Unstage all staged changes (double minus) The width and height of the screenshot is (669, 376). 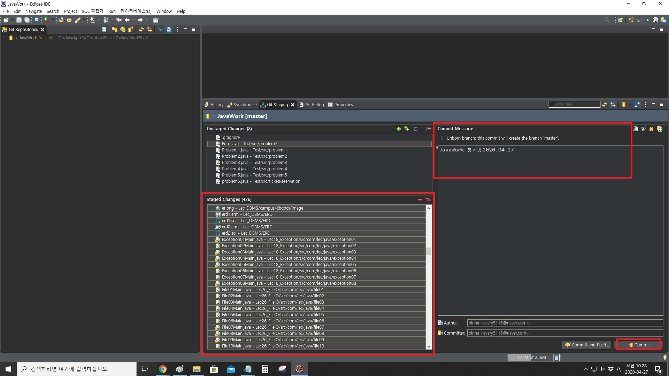click(428, 199)
